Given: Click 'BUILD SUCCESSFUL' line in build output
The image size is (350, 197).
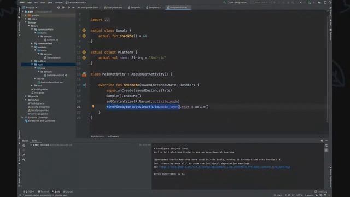Looking at the screenshot, I should 169,174.
